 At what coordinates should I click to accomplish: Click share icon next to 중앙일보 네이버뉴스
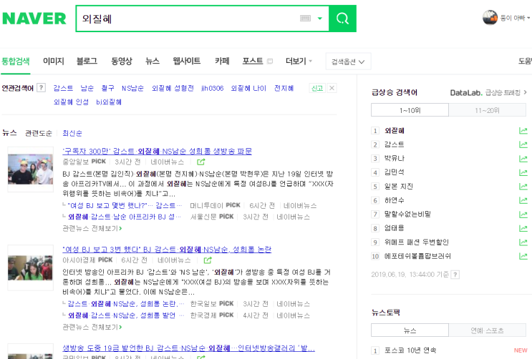pos(201,162)
